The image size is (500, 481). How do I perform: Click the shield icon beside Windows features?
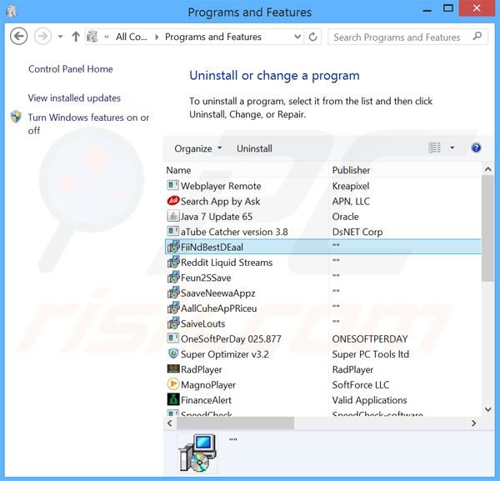coord(16,117)
